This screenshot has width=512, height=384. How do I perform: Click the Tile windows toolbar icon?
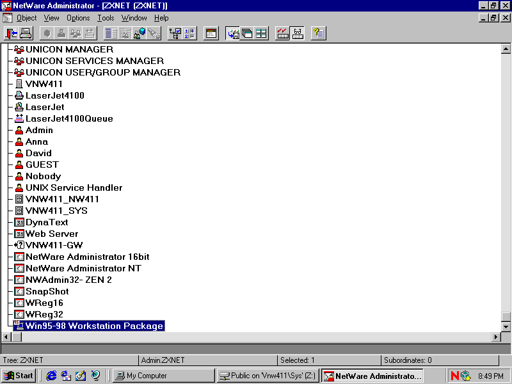(x=262, y=33)
